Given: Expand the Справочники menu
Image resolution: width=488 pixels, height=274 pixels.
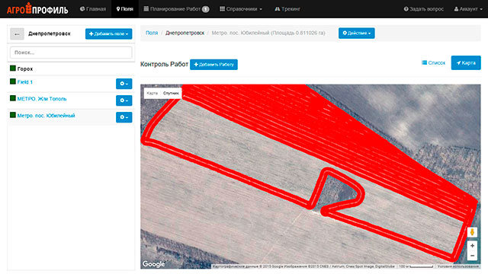Looking at the screenshot, I should [241, 9].
